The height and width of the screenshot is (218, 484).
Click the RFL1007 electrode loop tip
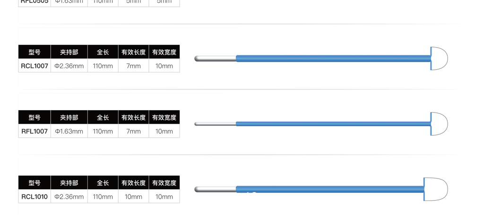(440, 124)
